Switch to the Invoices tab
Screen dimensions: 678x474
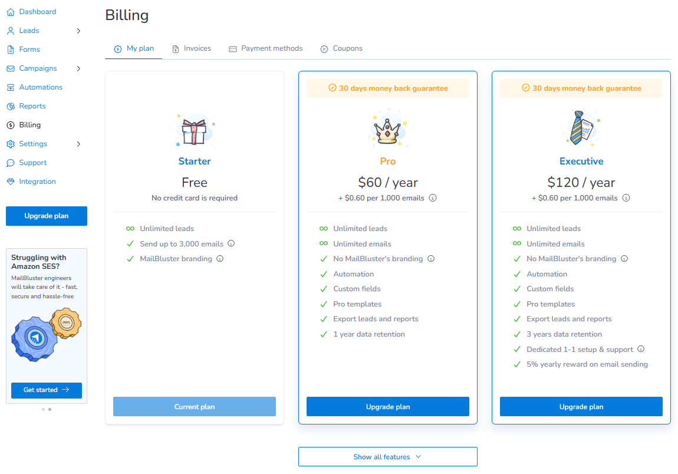(192, 48)
